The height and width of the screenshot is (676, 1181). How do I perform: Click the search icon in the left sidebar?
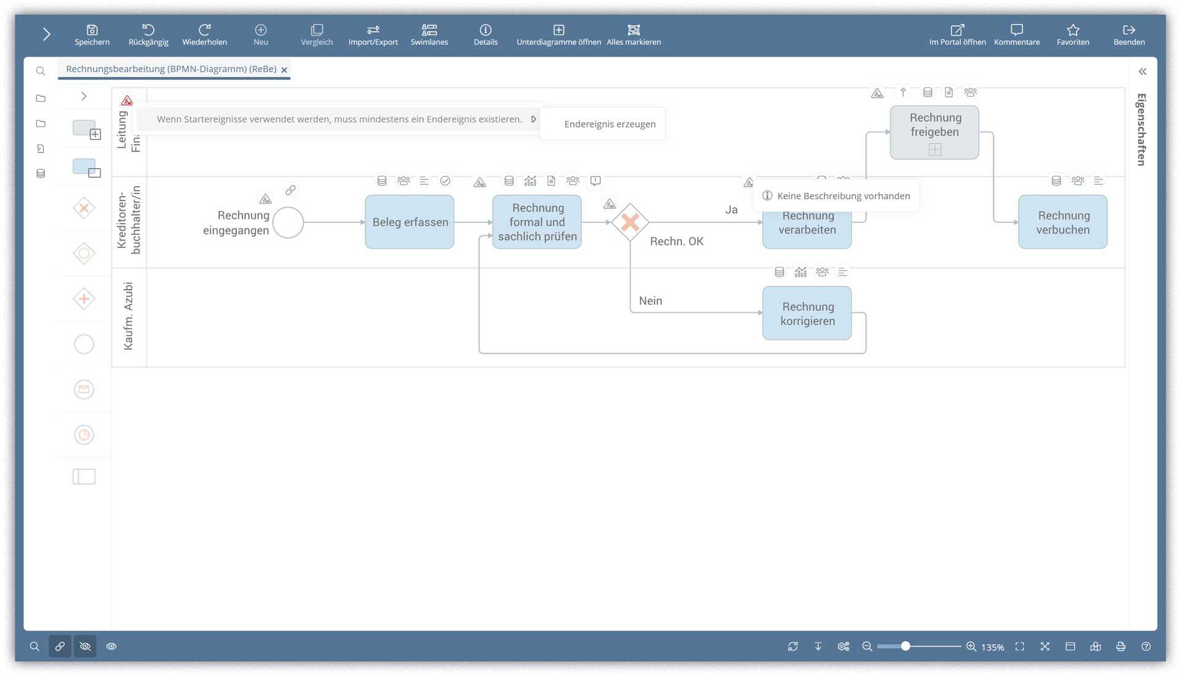click(x=41, y=71)
